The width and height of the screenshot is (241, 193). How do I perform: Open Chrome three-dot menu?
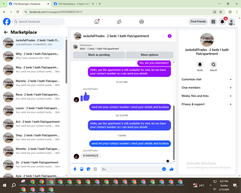[x=237, y=12]
